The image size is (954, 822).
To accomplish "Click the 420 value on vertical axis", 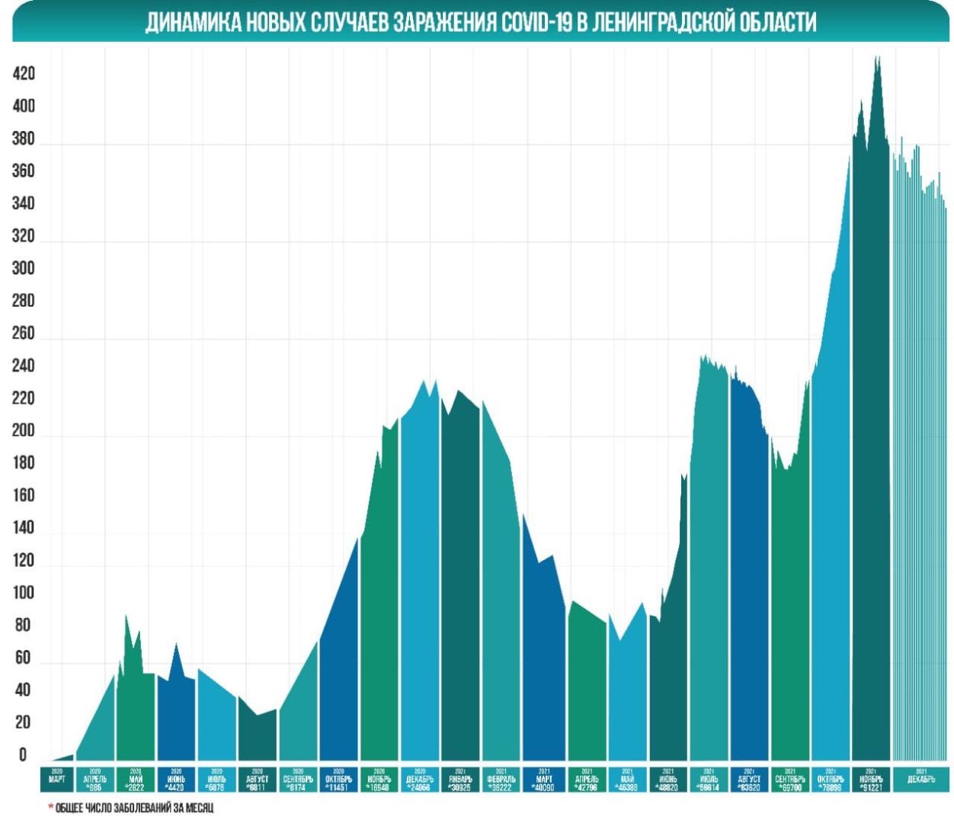I will pyautogui.click(x=24, y=74).
